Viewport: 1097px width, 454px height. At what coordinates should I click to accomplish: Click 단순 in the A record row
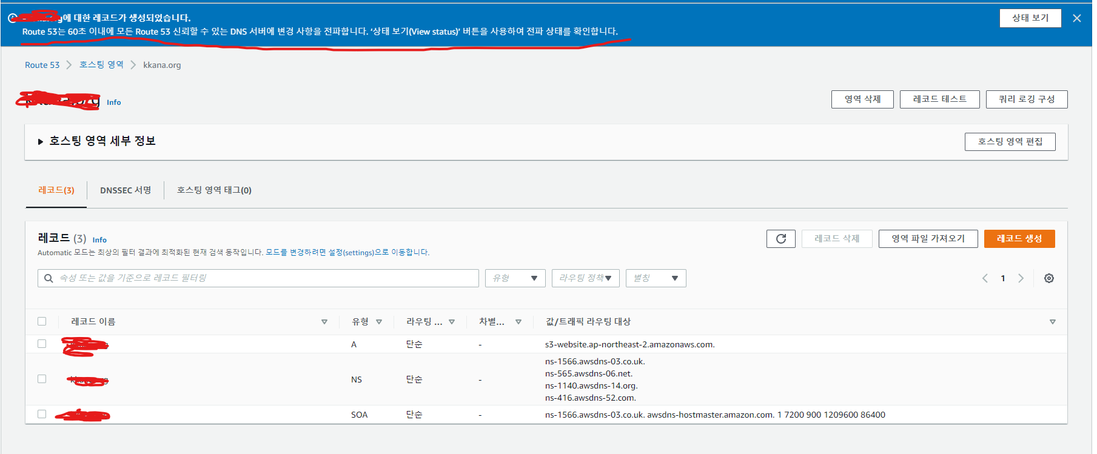coord(414,344)
